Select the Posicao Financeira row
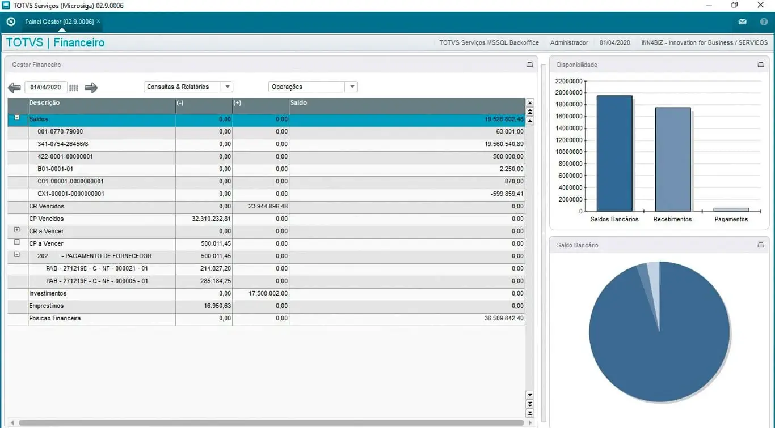Viewport: 775px width, 428px height. pyautogui.click(x=55, y=319)
